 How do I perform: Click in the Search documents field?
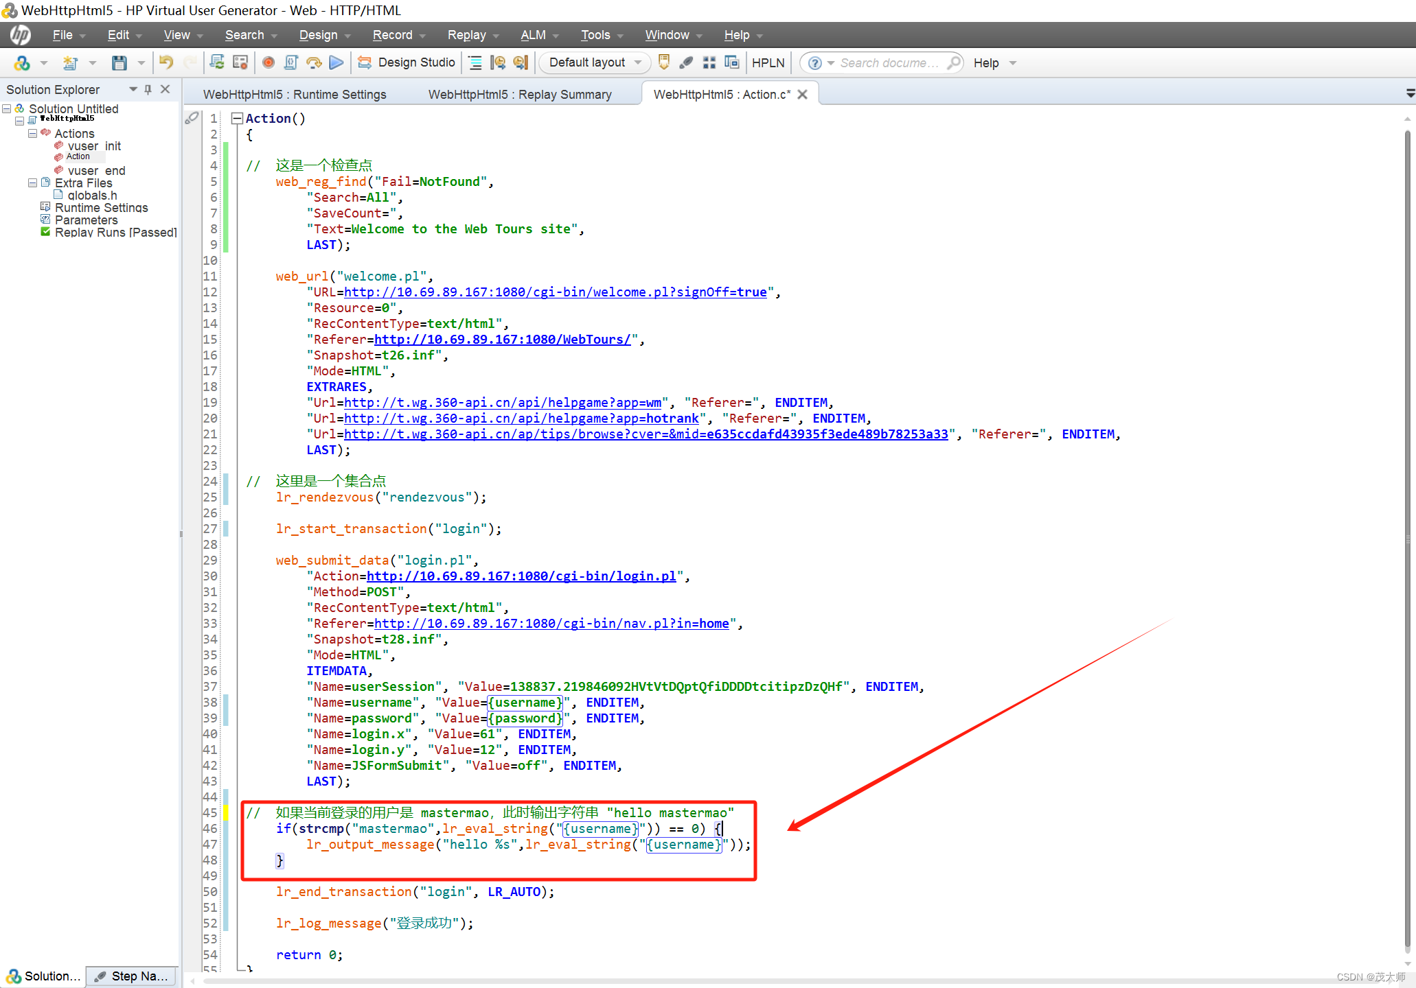click(x=889, y=62)
